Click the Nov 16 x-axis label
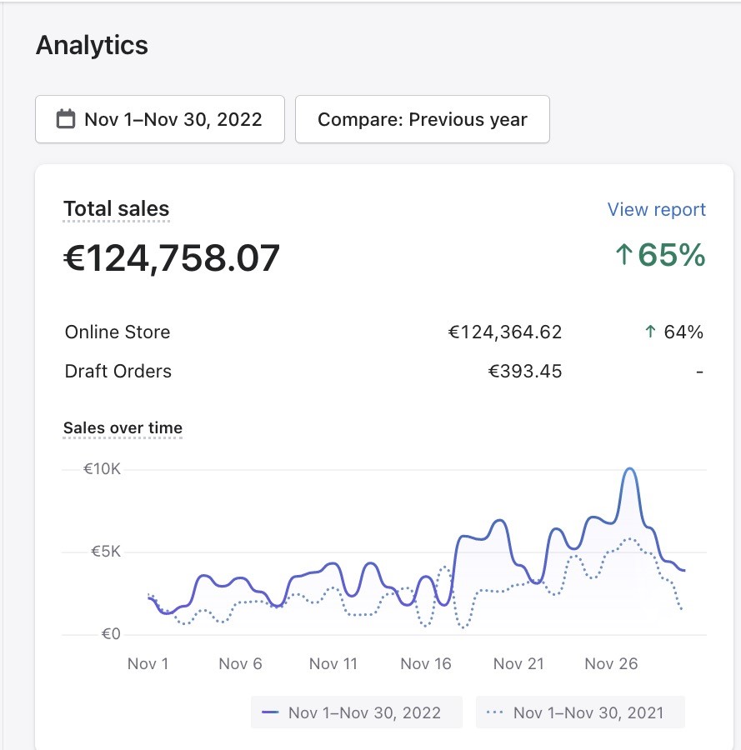This screenshot has height=750, width=741. (x=426, y=664)
